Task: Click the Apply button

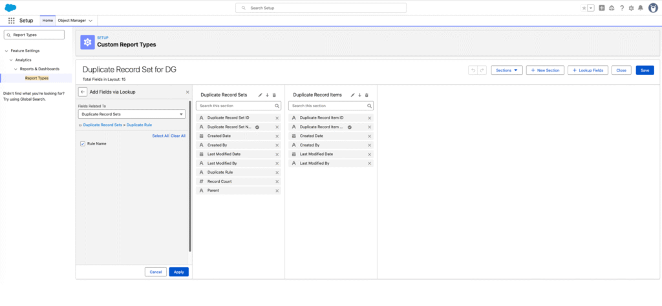Action: 178,272
